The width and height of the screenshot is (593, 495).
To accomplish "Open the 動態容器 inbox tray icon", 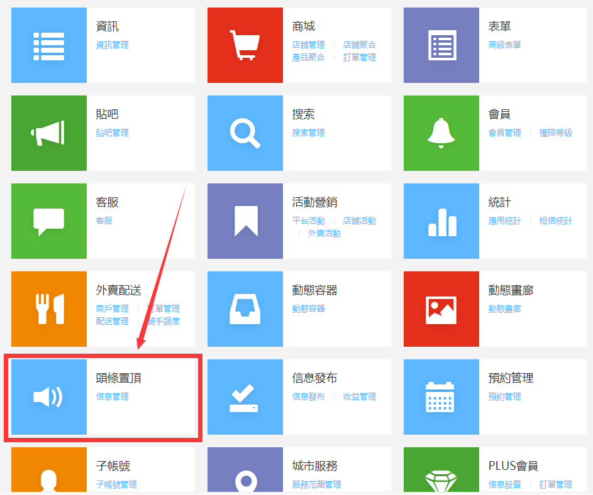I will 245,309.
